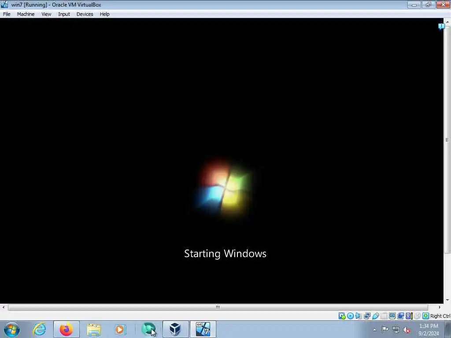Open the hard disk activity status icon
This screenshot has height=338, width=451.
click(342, 316)
